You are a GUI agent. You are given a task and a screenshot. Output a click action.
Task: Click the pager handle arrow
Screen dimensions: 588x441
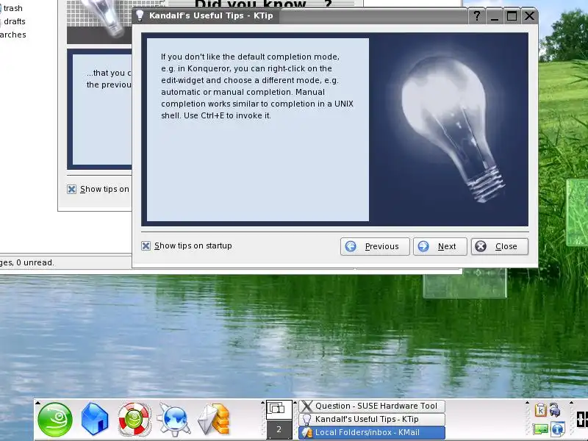pyautogui.click(x=262, y=403)
